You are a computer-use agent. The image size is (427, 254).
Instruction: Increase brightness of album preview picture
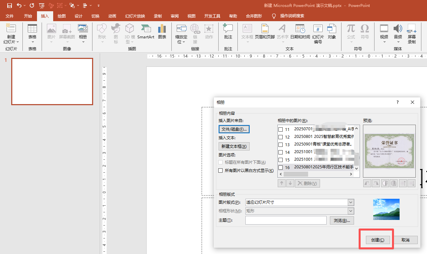[x=403, y=183]
